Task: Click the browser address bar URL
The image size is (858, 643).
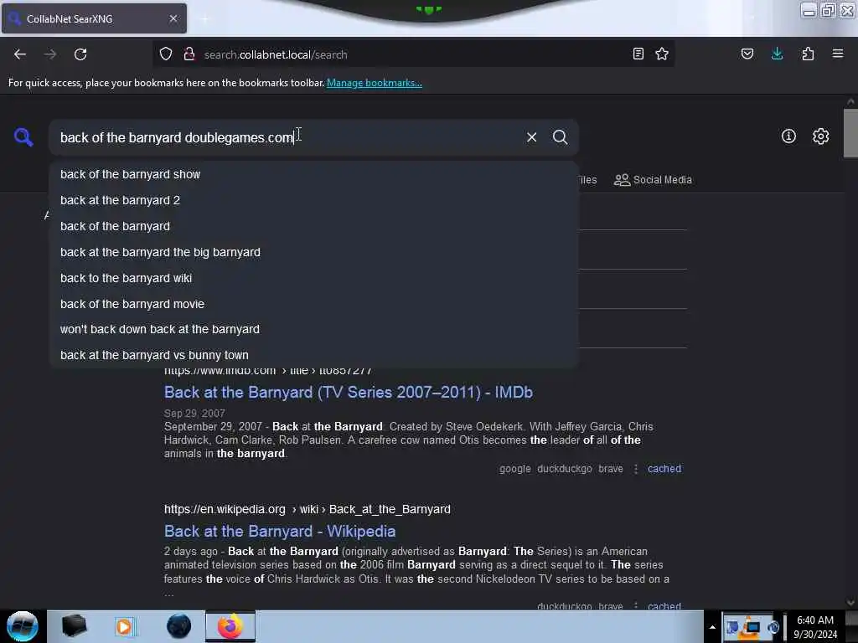Action: point(275,54)
